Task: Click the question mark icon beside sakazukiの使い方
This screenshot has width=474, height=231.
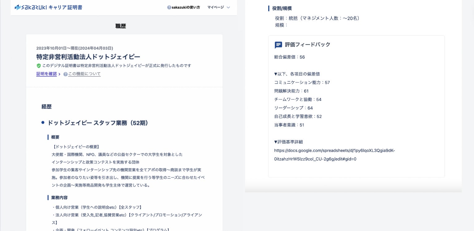Action: (169, 7)
